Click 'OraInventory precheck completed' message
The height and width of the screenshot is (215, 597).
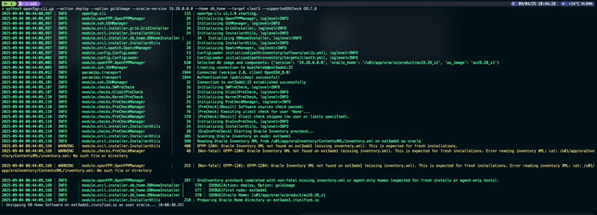[347, 180]
